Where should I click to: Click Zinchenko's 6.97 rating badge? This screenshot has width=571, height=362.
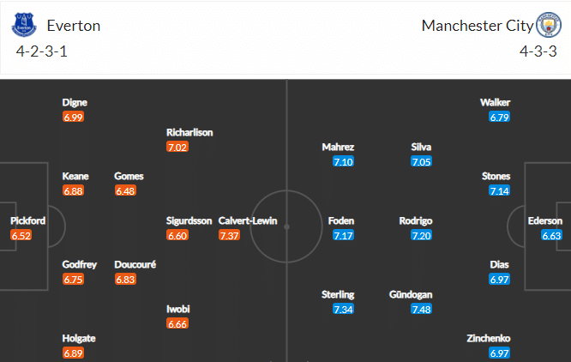tap(499, 353)
